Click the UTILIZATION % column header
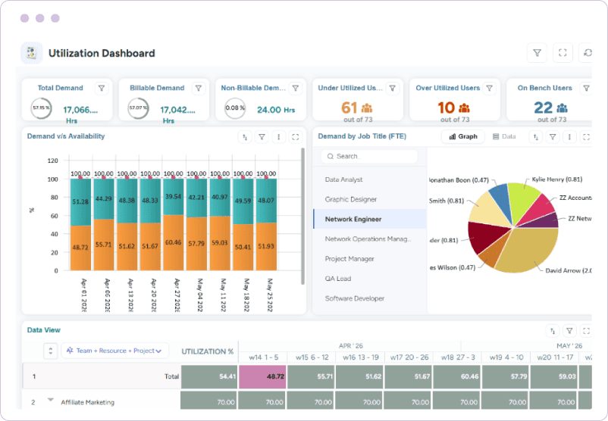 click(208, 351)
